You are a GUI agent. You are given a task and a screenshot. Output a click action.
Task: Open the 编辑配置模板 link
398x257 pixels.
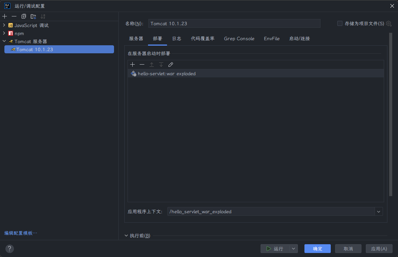click(x=20, y=233)
